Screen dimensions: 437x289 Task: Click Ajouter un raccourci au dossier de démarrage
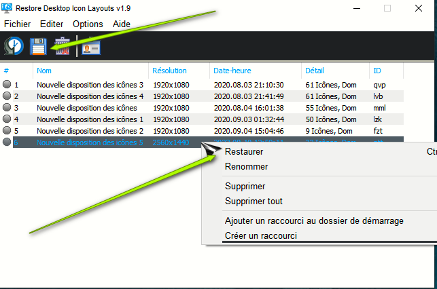click(x=314, y=220)
